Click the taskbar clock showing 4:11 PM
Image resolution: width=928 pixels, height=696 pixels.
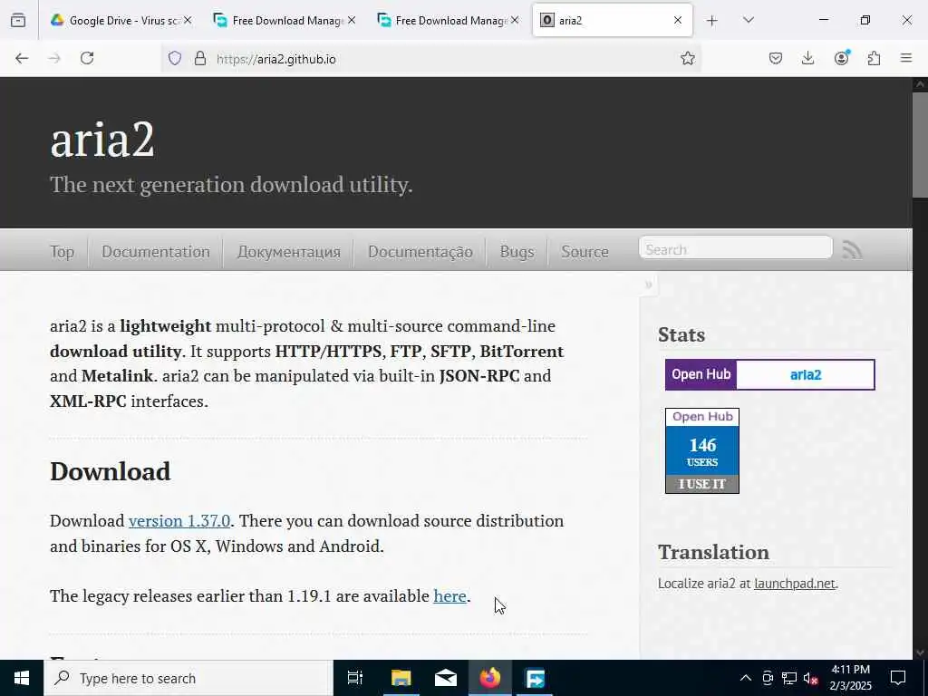(x=850, y=678)
